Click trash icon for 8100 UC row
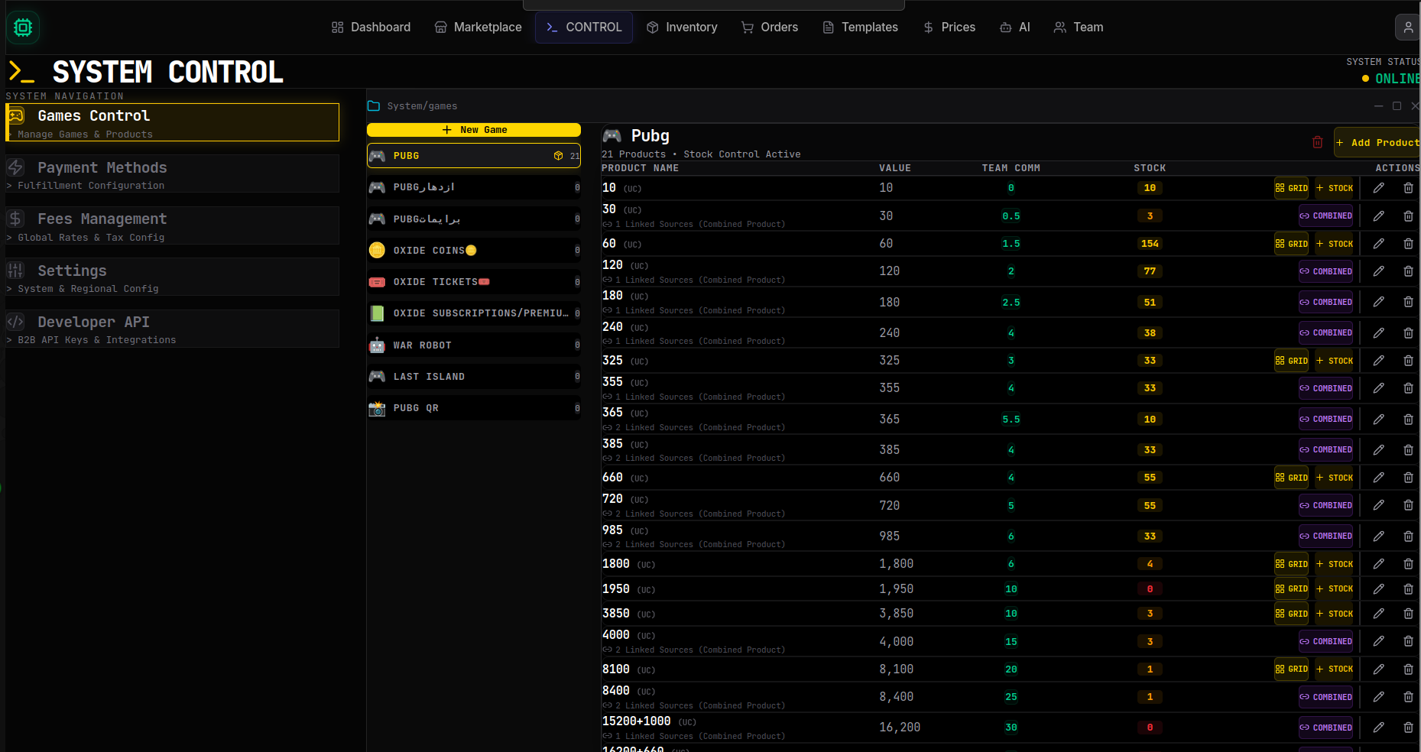Image resolution: width=1421 pixels, height=752 pixels. 1408,669
